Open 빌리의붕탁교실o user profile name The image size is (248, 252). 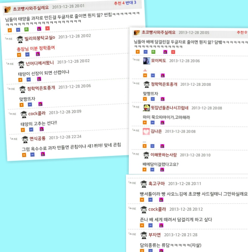click(x=40, y=38)
